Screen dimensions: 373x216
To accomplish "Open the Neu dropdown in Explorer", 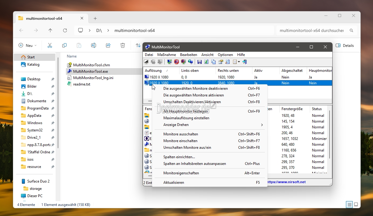I will pos(28,45).
